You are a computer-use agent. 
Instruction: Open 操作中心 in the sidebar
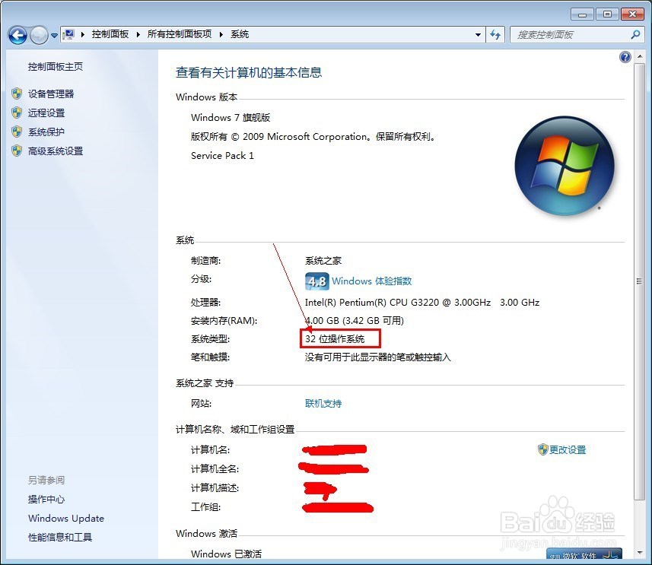tap(46, 500)
